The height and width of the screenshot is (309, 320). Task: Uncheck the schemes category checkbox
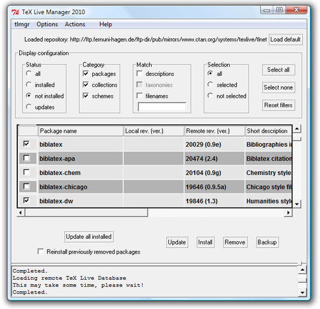86,96
